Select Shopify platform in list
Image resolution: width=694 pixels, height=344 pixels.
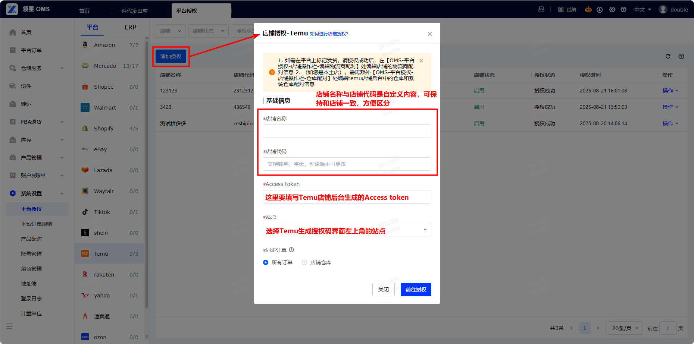click(110, 129)
